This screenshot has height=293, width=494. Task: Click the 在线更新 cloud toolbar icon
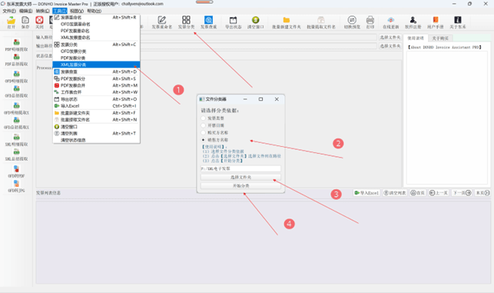pos(390,20)
